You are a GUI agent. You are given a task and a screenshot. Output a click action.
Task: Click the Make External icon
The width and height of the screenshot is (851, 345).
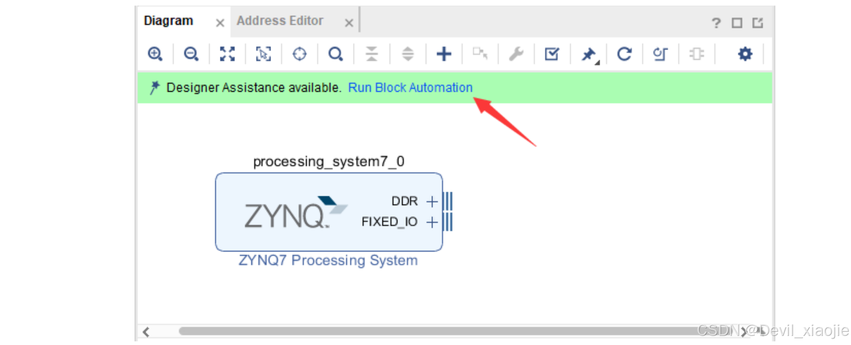pos(480,53)
